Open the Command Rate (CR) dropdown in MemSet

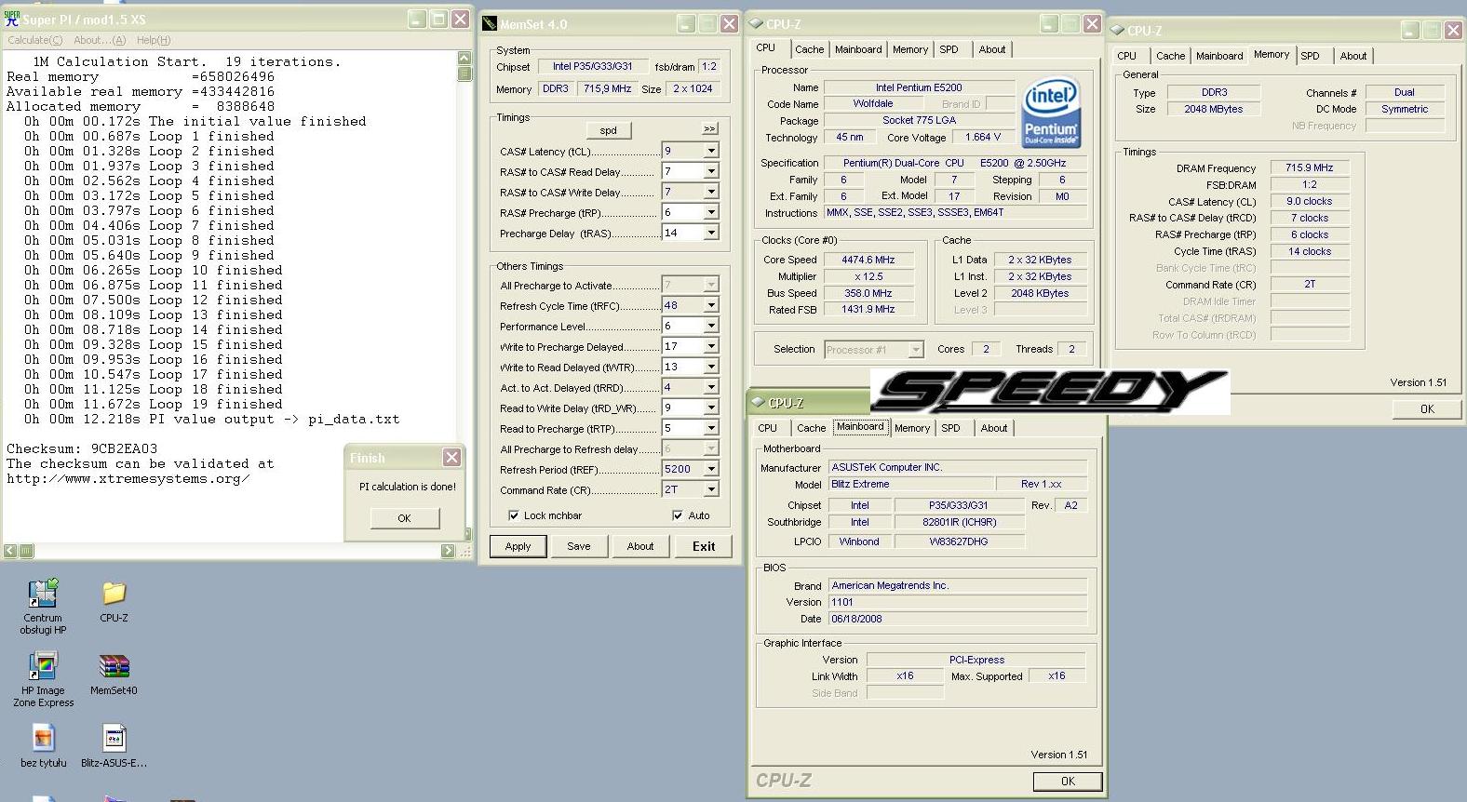711,489
